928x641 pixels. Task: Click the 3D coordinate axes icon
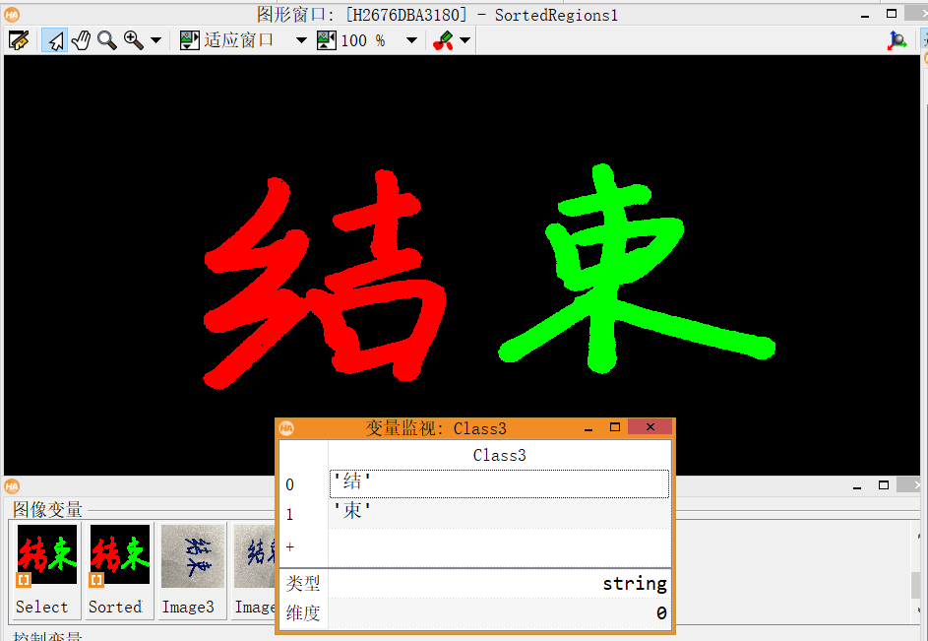coord(897,40)
